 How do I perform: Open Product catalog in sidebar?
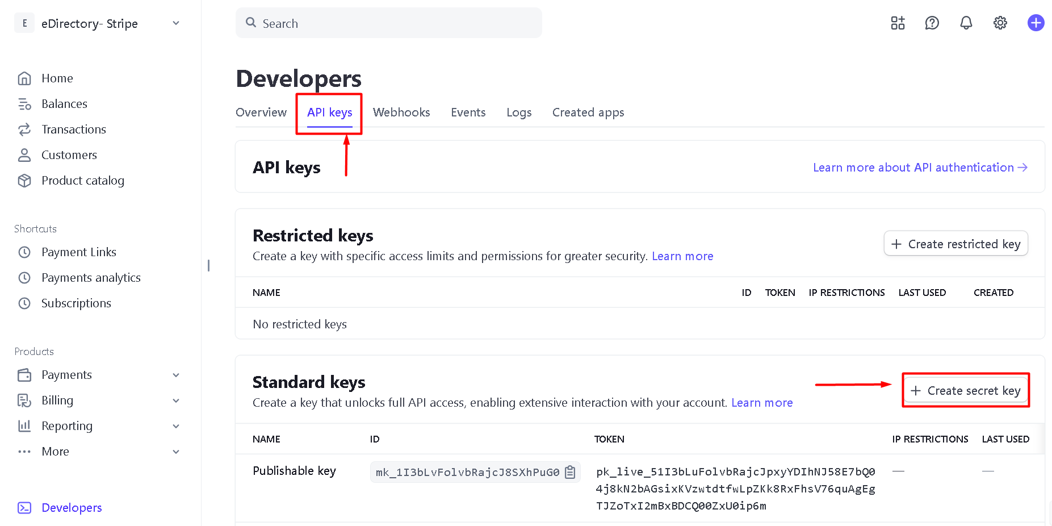click(83, 181)
